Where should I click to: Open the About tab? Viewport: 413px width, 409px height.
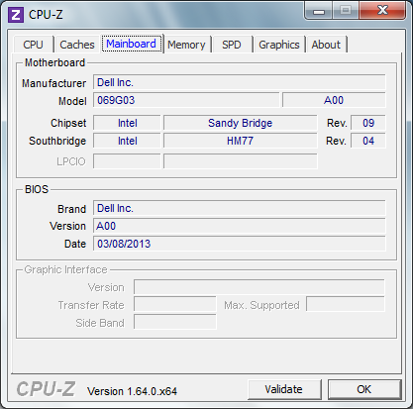coord(326,45)
